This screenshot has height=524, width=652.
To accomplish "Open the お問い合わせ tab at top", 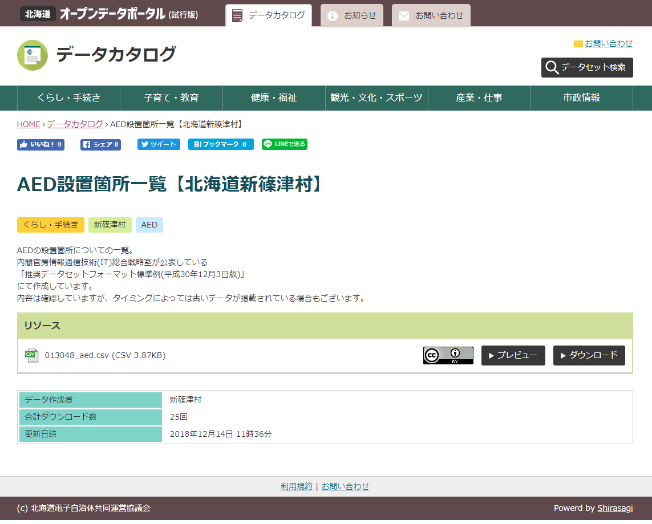I will pyautogui.click(x=431, y=15).
